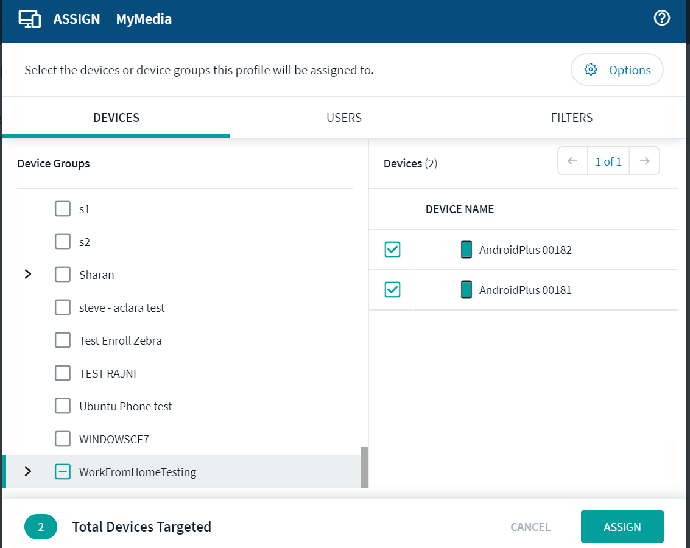Expand the WorkFromHomeTesting device group
Viewport: 690px width, 548px height.
(x=27, y=472)
